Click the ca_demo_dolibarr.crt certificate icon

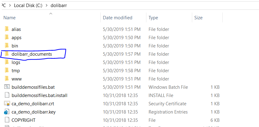point(7,104)
